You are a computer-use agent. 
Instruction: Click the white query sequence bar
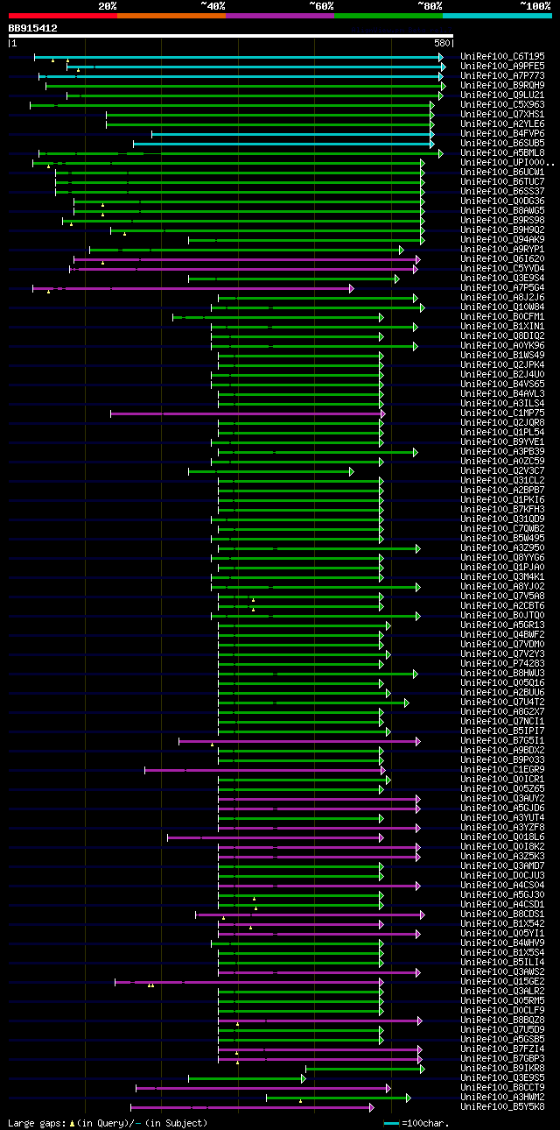231,36
